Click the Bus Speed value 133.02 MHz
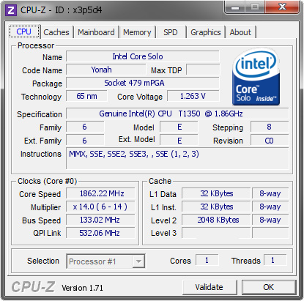 pos(100,220)
